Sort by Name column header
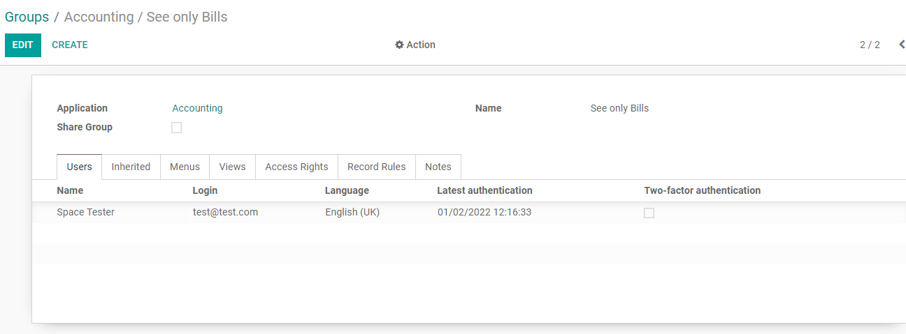The height and width of the screenshot is (334, 906). [70, 190]
